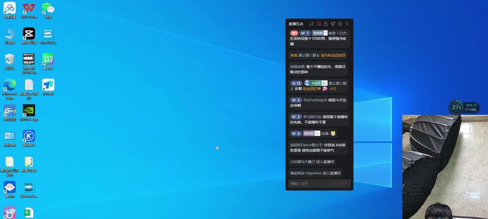
Task: Click the pink gift icon next to x10
Action: pyautogui.click(x=325, y=89)
